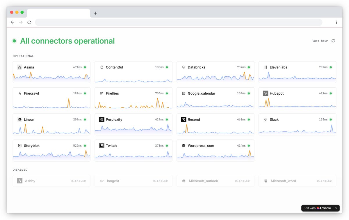Click the DISABLED section heading
The image size is (349, 220).
pyautogui.click(x=20, y=170)
